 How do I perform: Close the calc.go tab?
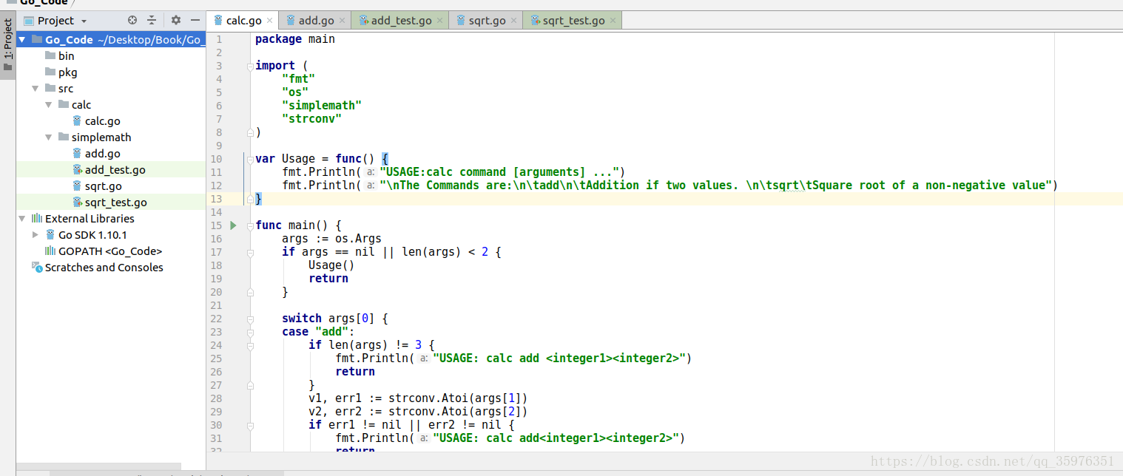[x=269, y=21]
